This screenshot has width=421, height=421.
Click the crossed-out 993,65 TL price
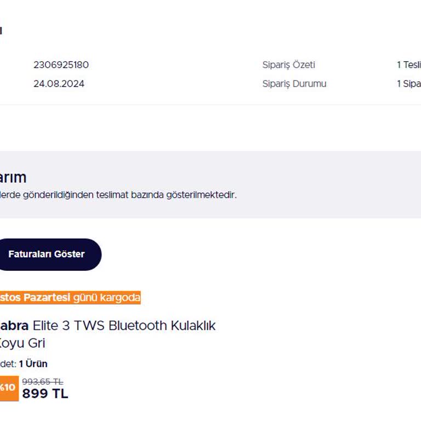pos(42,382)
